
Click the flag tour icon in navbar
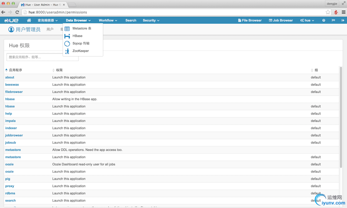[x=333, y=20]
